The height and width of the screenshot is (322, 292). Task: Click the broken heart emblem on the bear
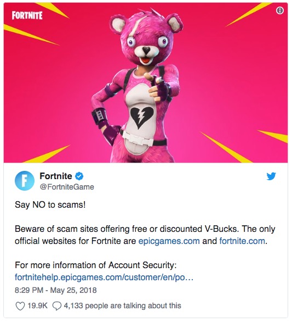point(142,118)
